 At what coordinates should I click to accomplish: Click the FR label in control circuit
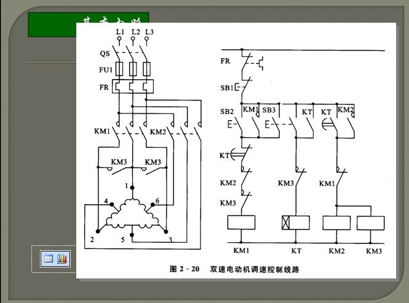point(225,61)
